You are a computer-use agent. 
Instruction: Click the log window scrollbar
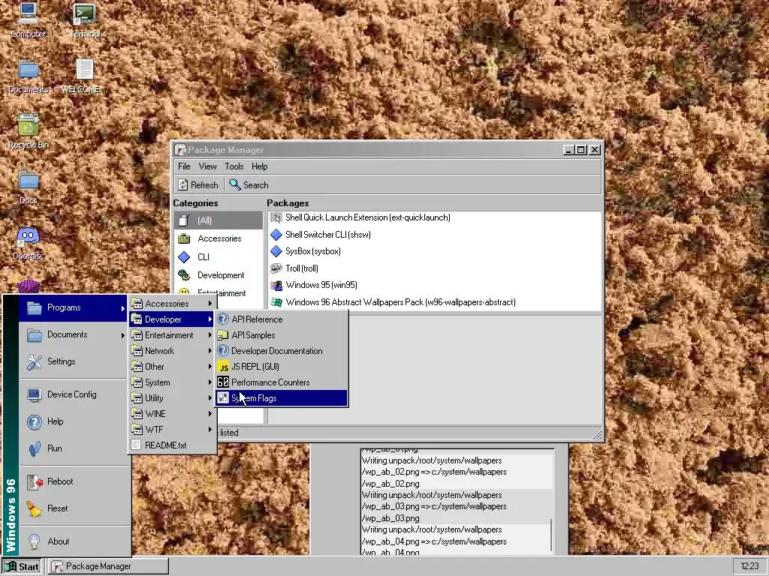click(x=551, y=534)
